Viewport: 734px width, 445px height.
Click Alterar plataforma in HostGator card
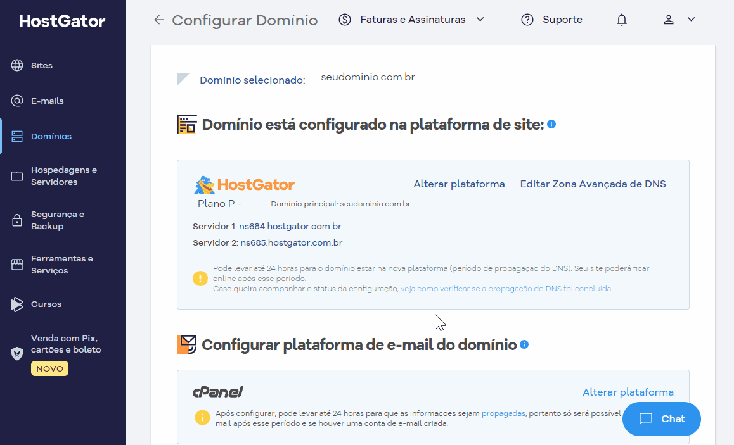[459, 184]
